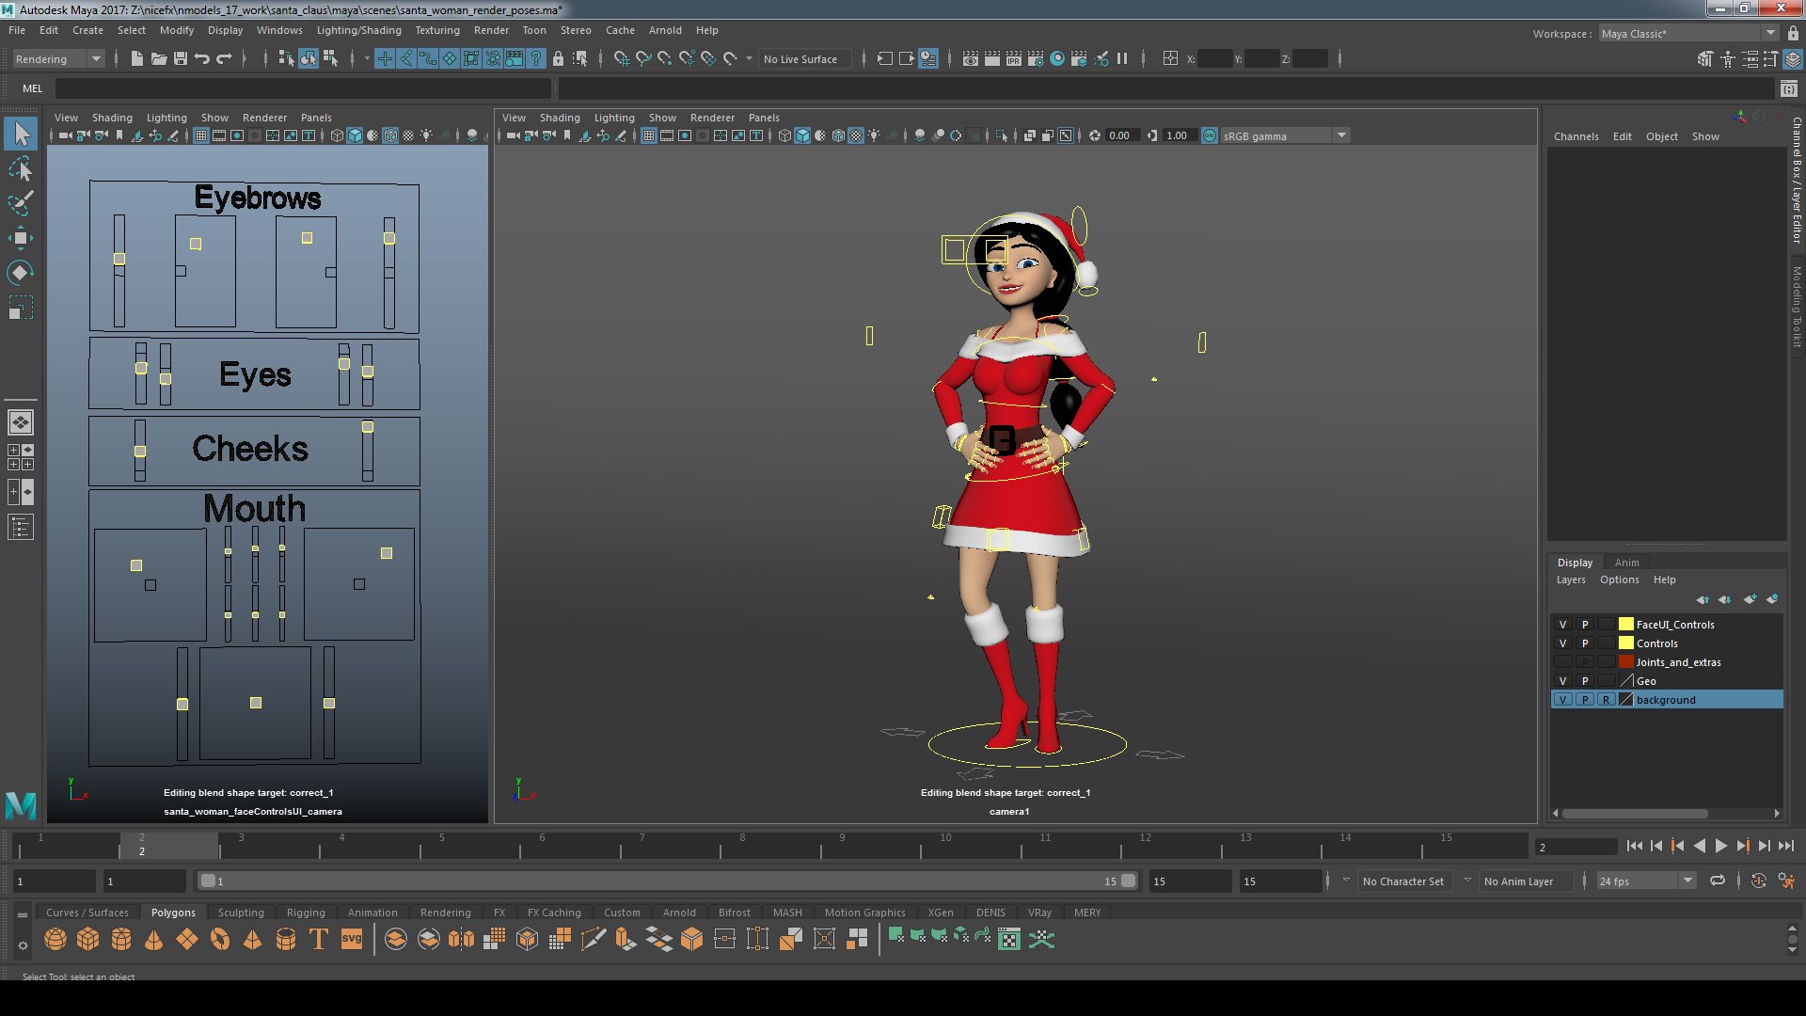Click Joints_and_extras layer red color swatch
1806x1016 pixels.
tap(1625, 662)
